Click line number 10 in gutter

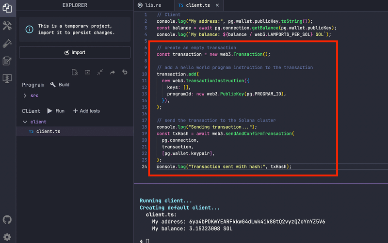click(144, 74)
